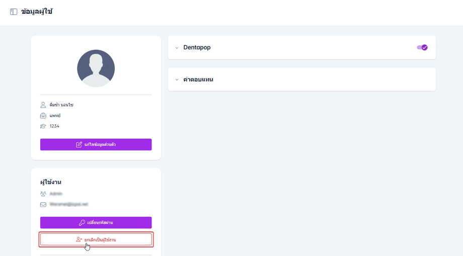Viewport: 463px width, 256px height.
Task: Click the ยกเลิกเป็นผู้ใช้งาน remove user button
Action: (x=96, y=239)
